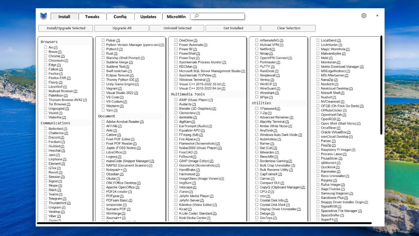Image resolution: width=419 pixels, height=236 pixels.
Task: Open the (?) link beside Revo Uninstaller
Action: [x=348, y=176]
